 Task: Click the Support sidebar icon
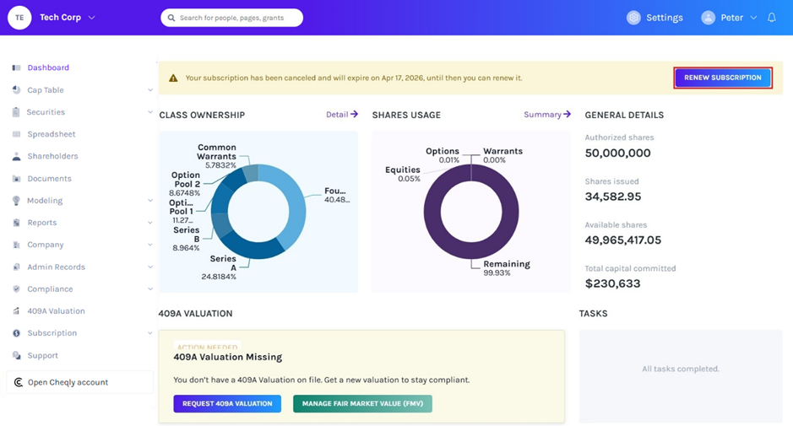(17, 355)
